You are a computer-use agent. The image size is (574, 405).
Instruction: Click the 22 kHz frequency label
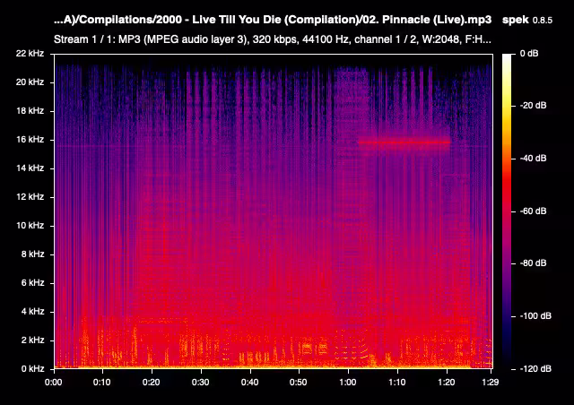(x=30, y=54)
